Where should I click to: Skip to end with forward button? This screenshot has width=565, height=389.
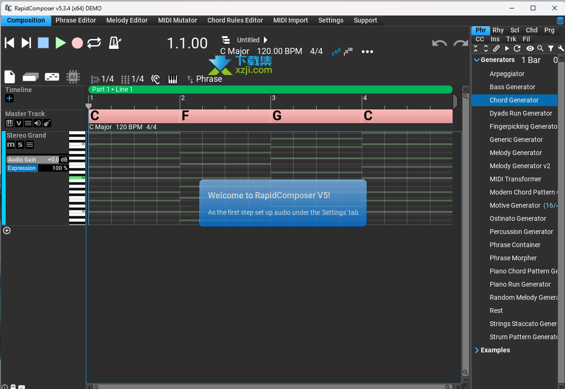(26, 43)
